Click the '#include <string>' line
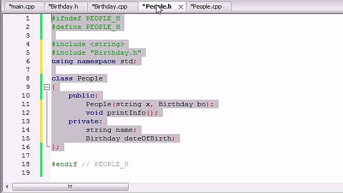 pos(88,44)
